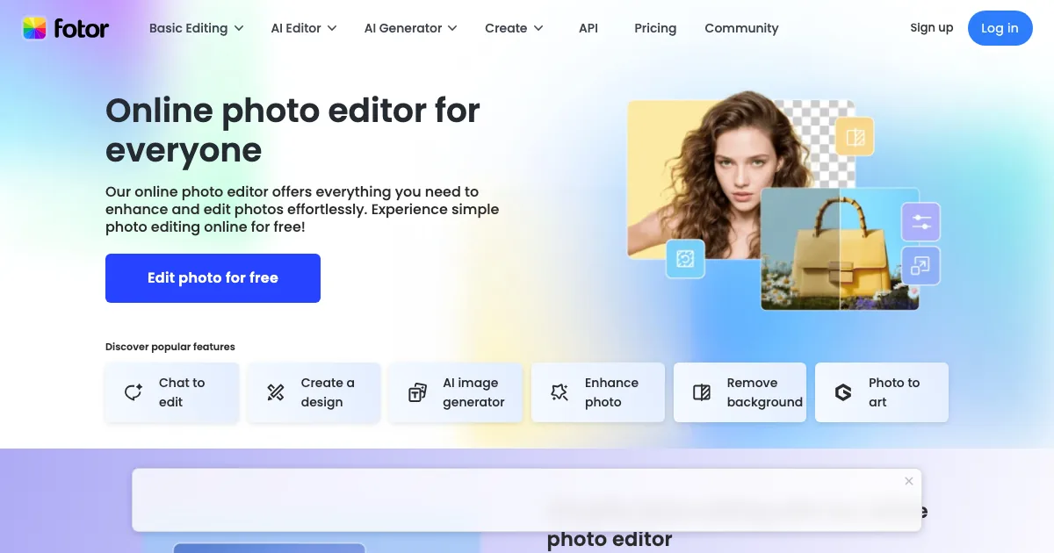This screenshot has height=553, width=1054.
Task: Click the Remove background icon
Action: [x=702, y=392]
